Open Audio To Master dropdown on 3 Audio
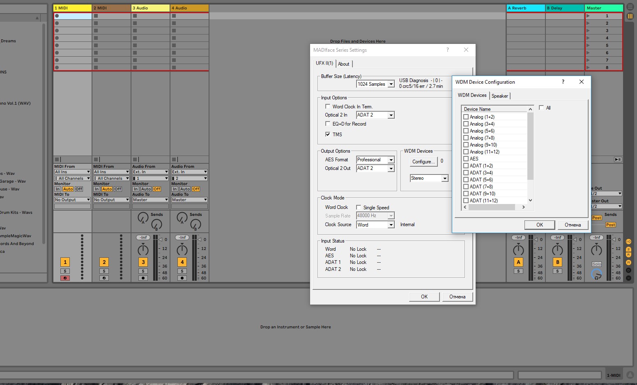Viewport: 637px width, 385px height. 150,200
